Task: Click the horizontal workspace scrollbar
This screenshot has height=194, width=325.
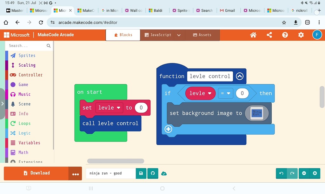Action: (x=116, y=161)
